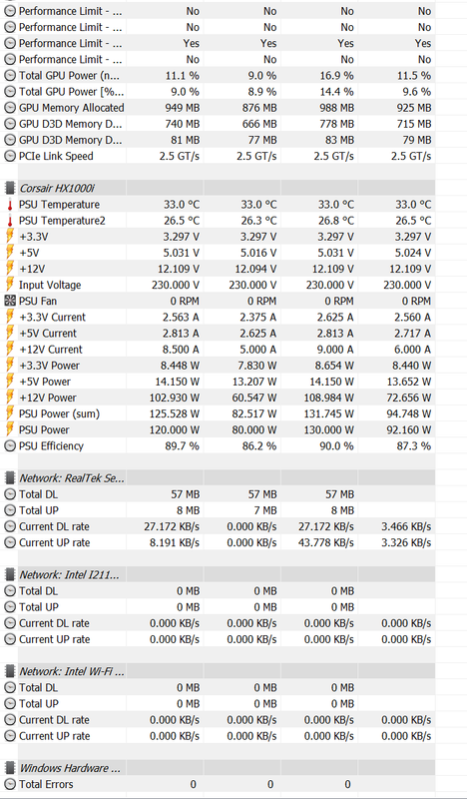The height and width of the screenshot is (799, 467).
Task: Click the 5.016 V +5V value
Action: pos(256,253)
